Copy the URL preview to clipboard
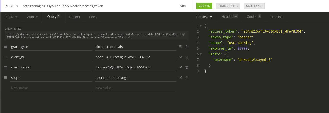329x113 pixels. tap(184, 34)
